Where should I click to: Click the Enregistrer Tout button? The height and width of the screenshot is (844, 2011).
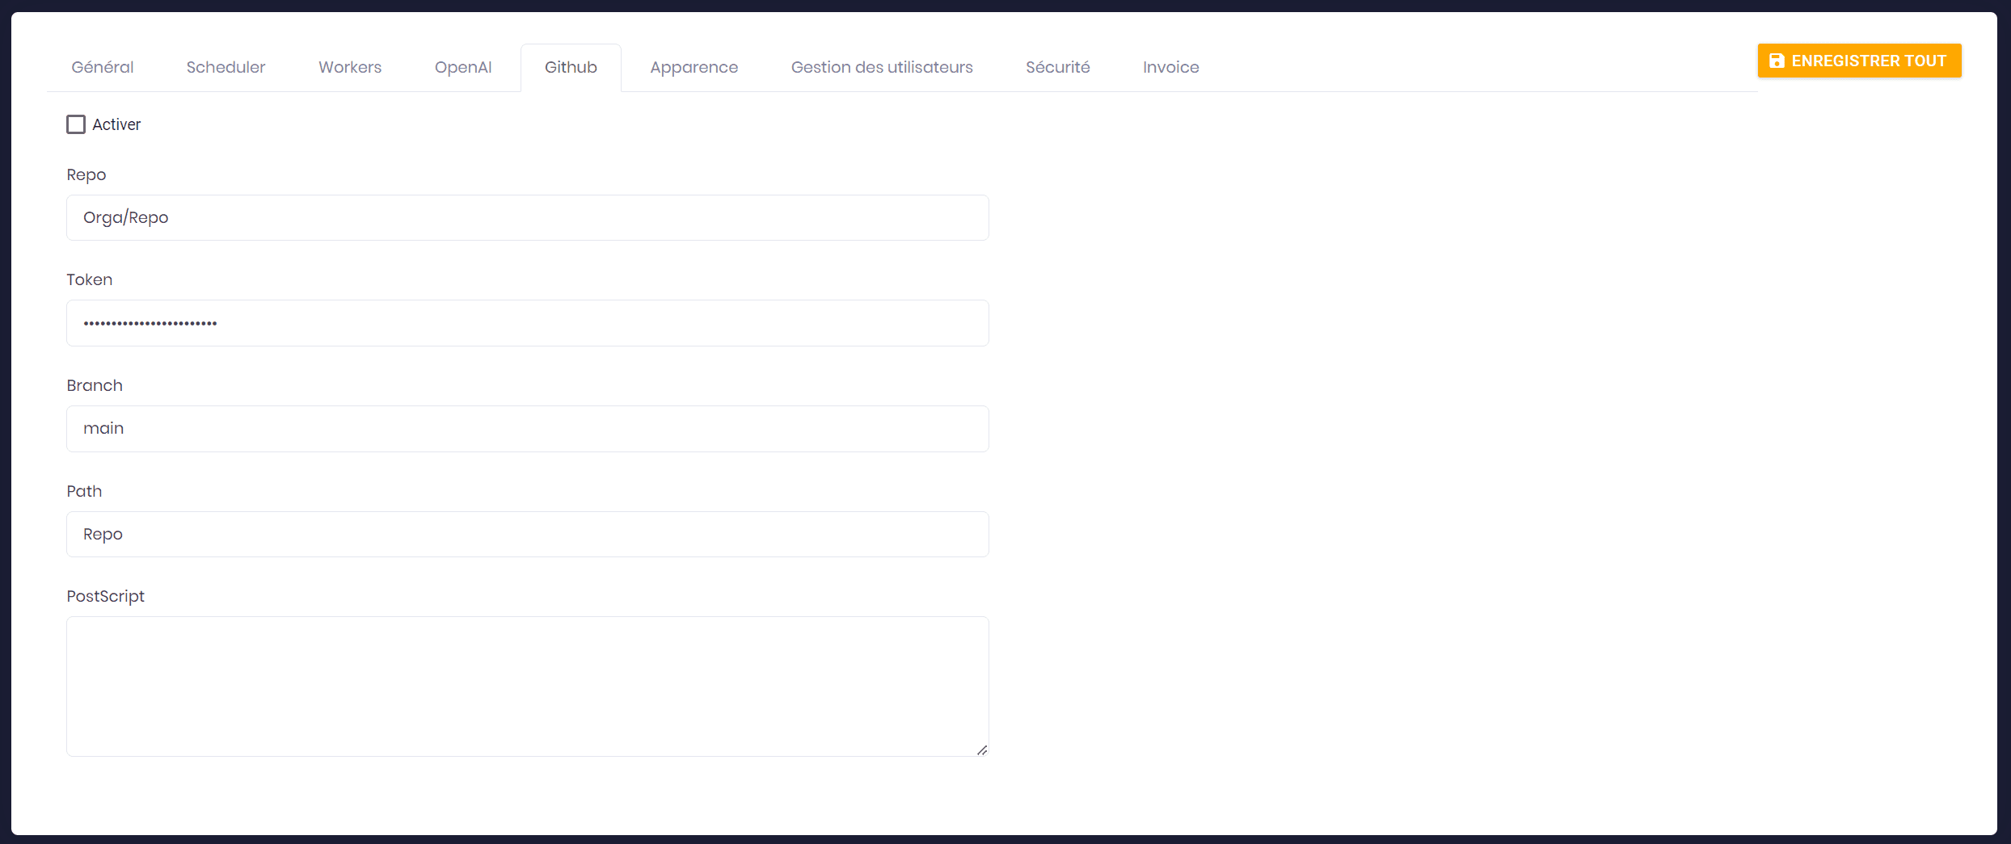(x=1859, y=61)
